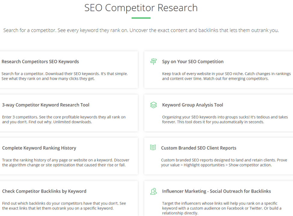
Task: Open Research Competitors SEO Keywords heading
Action: pos(40,61)
